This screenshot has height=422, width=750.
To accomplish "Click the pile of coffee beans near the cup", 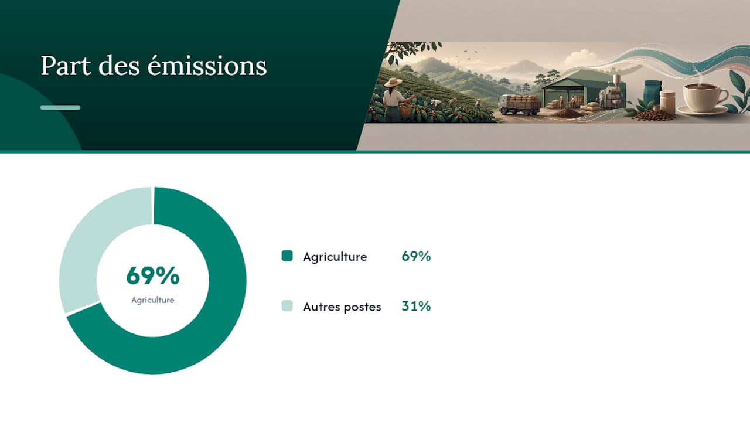I will click(654, 115).
